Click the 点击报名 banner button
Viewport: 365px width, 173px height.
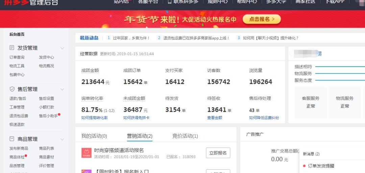[x=262, y=19]
